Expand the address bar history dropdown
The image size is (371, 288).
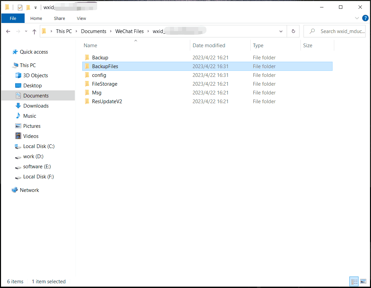click(281, 31)
